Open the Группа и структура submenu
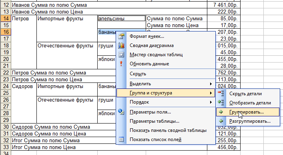 pos(166,93)
